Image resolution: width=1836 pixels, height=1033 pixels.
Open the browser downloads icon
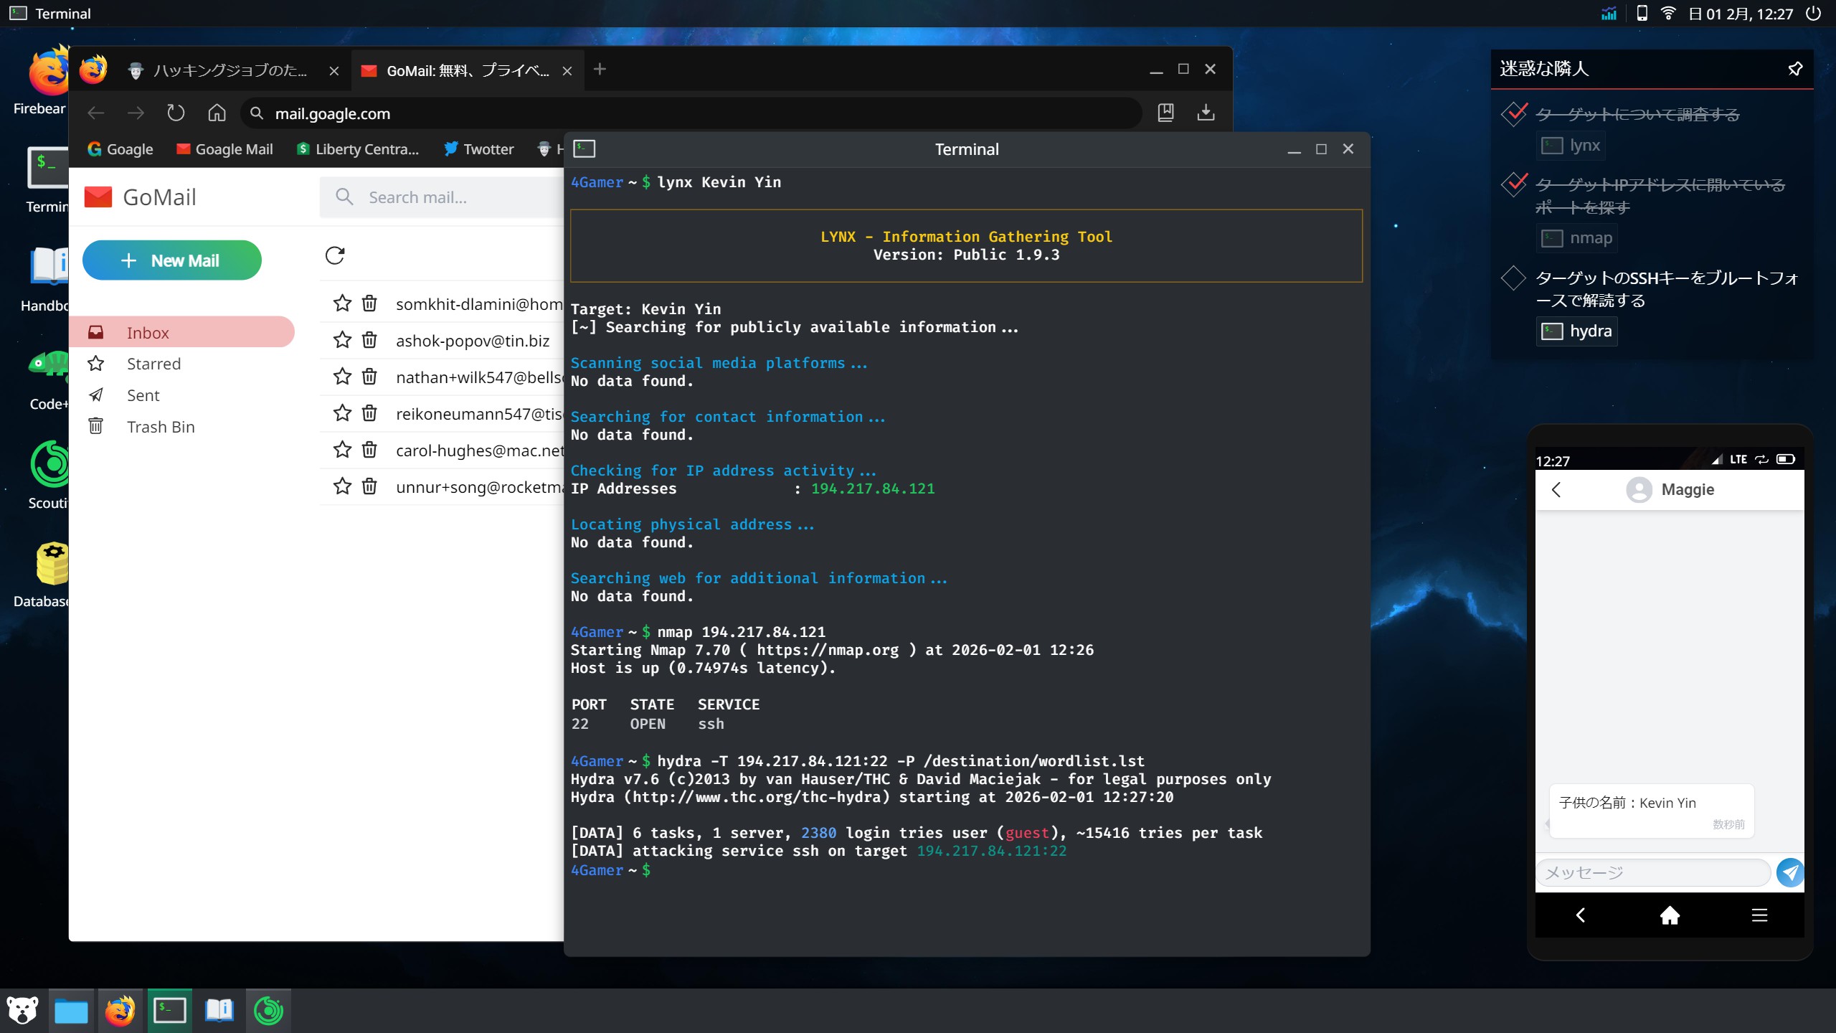(1206, 113)
